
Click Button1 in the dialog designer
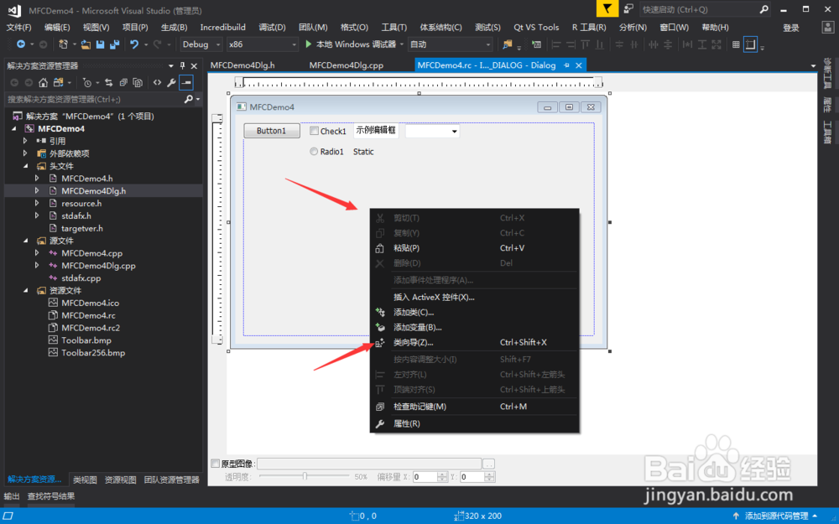[272, 131]
